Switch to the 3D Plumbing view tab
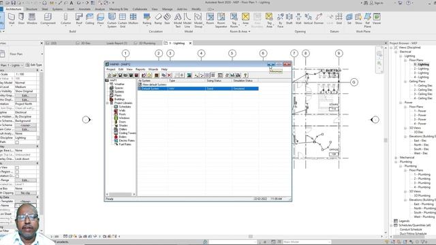This screenshot has width=436, height=245. [147, 44]
